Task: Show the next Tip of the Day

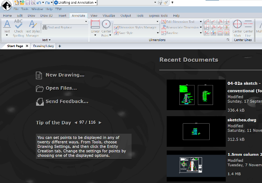Action: pyautogui.click(x=100, y=122)
